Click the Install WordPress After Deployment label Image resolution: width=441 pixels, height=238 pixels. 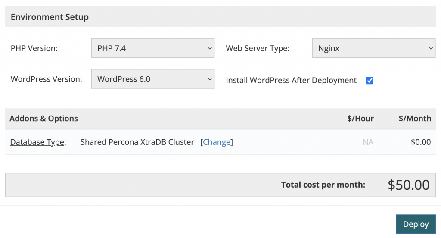pyautogui.click(x=291, y=81)
